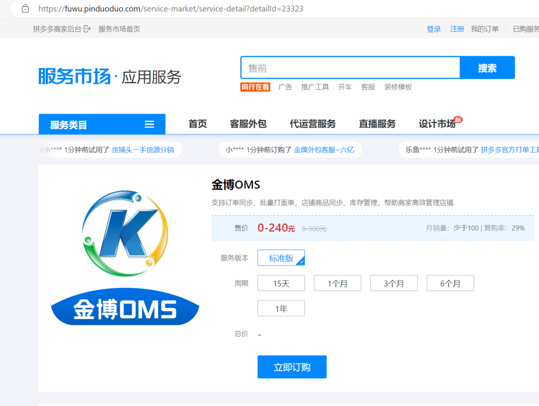Choose the 15天 period option
This screenshot has height=406, width=539.
point(281,283)
